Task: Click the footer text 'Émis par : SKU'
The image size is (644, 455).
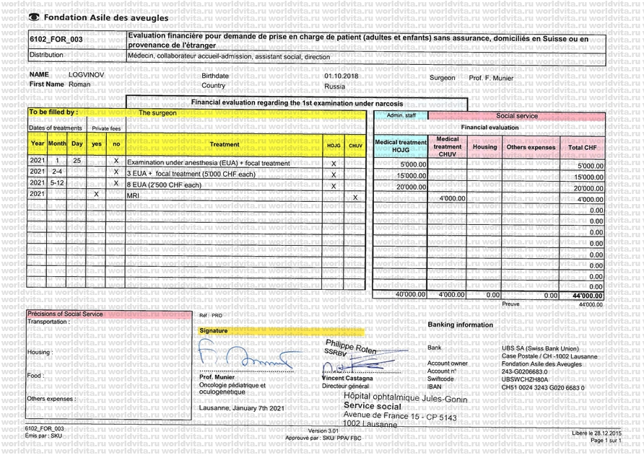Action: pos(43,436)
